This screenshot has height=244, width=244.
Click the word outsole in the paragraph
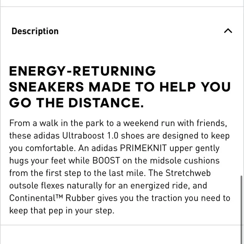(x=24, y=186)
